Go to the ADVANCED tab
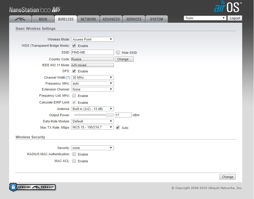Image resolution: width=254 pixels, height=199 pixels. [111, 19]
